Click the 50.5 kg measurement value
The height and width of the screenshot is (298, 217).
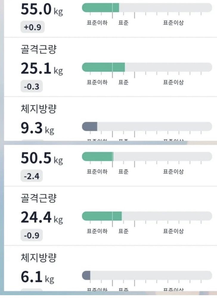41,158
